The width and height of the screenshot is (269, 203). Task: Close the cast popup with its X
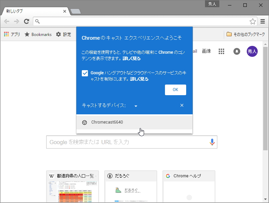coord(182,105)
